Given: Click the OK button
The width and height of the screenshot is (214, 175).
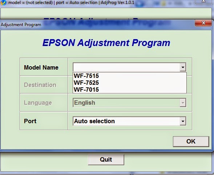Looking at the screenshot, I should [191, 142].
